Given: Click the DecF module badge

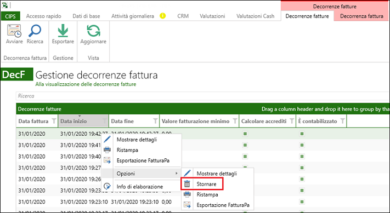Looking at the screenshot, I should click(x=16, y=74).
